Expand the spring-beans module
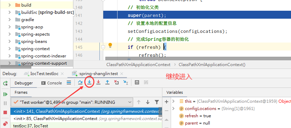This screenshot has width=291, height=128. coord(10,42)
